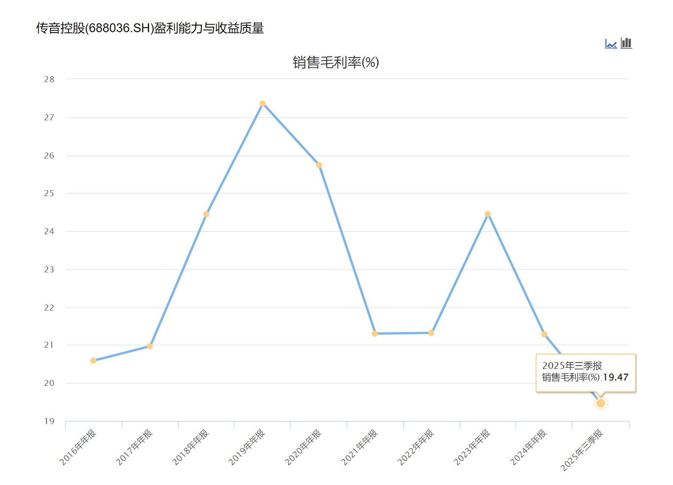Click the x-axis label 2021年年报
The width and height of the screenshot is (673, 485).
360,447
